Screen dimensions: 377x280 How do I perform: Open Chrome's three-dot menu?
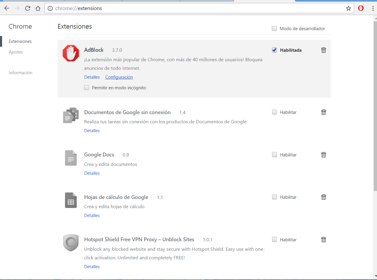[x=373, y=8]
